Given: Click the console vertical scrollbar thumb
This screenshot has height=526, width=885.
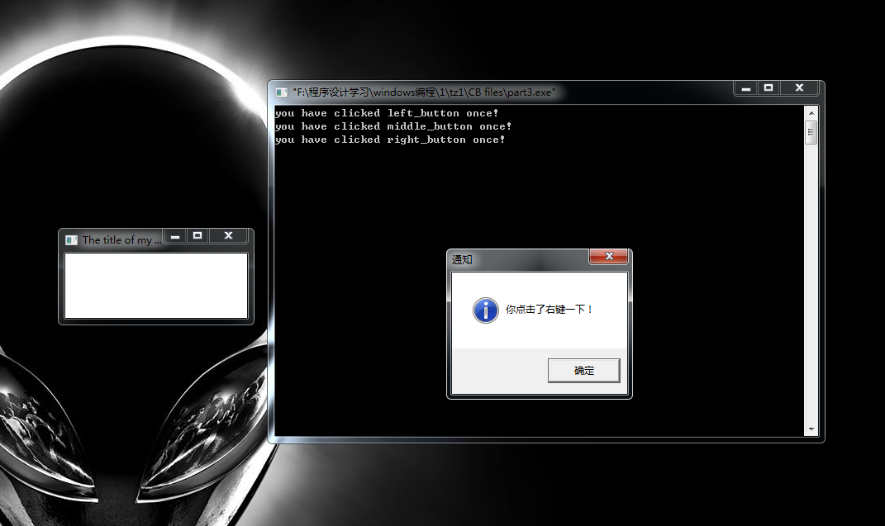Looking at the screenshot, I should click(811, 132).
